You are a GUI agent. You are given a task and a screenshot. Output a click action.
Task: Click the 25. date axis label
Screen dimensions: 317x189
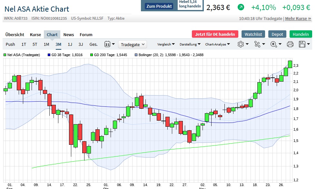[89, 185]
